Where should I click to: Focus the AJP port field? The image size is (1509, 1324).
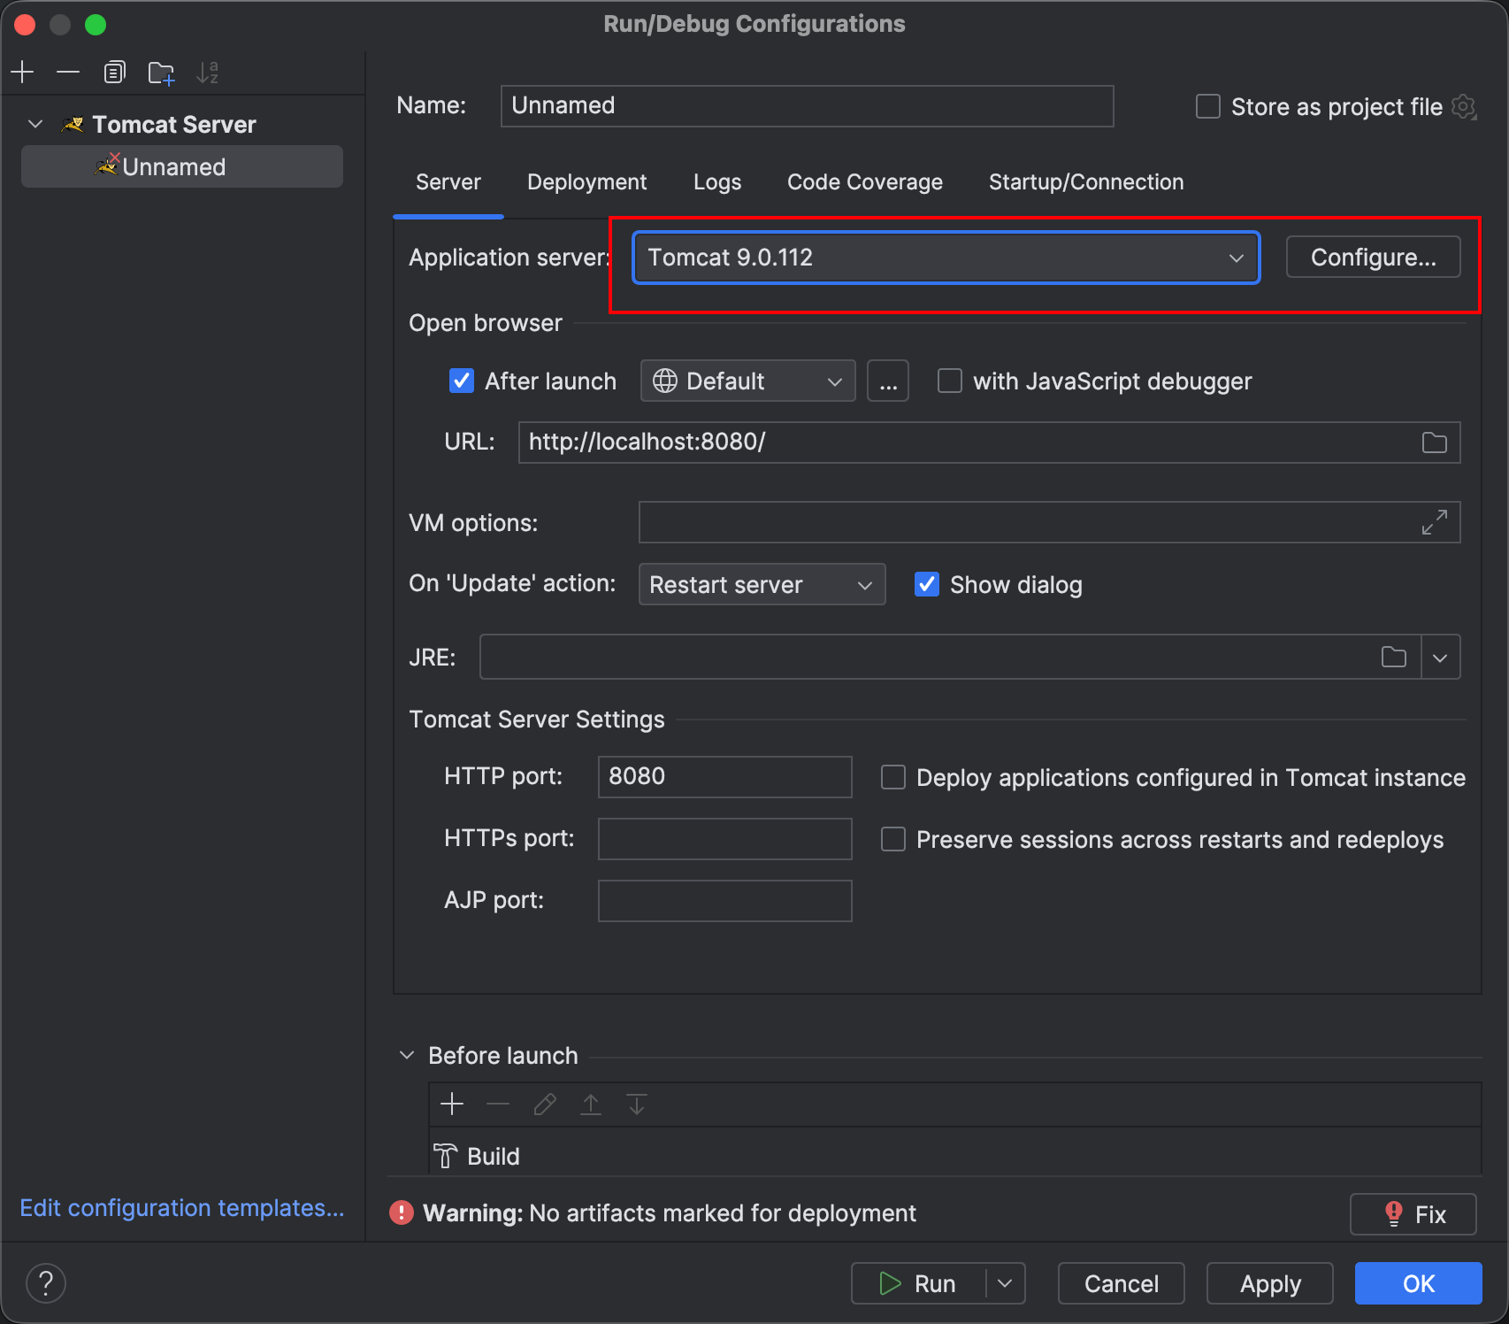tap(725, 901)
